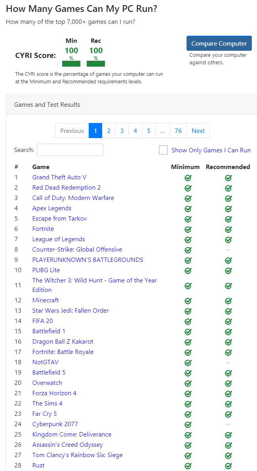
Task: Click the Min score green bar
Action: pyautogui.click(x=71, y=63)
